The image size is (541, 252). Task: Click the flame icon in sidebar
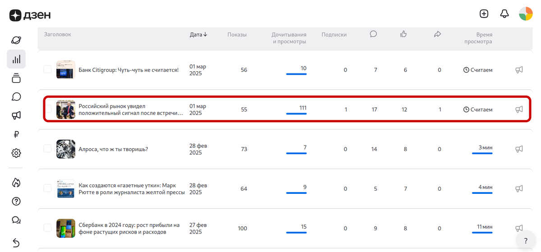coord(16,183)
